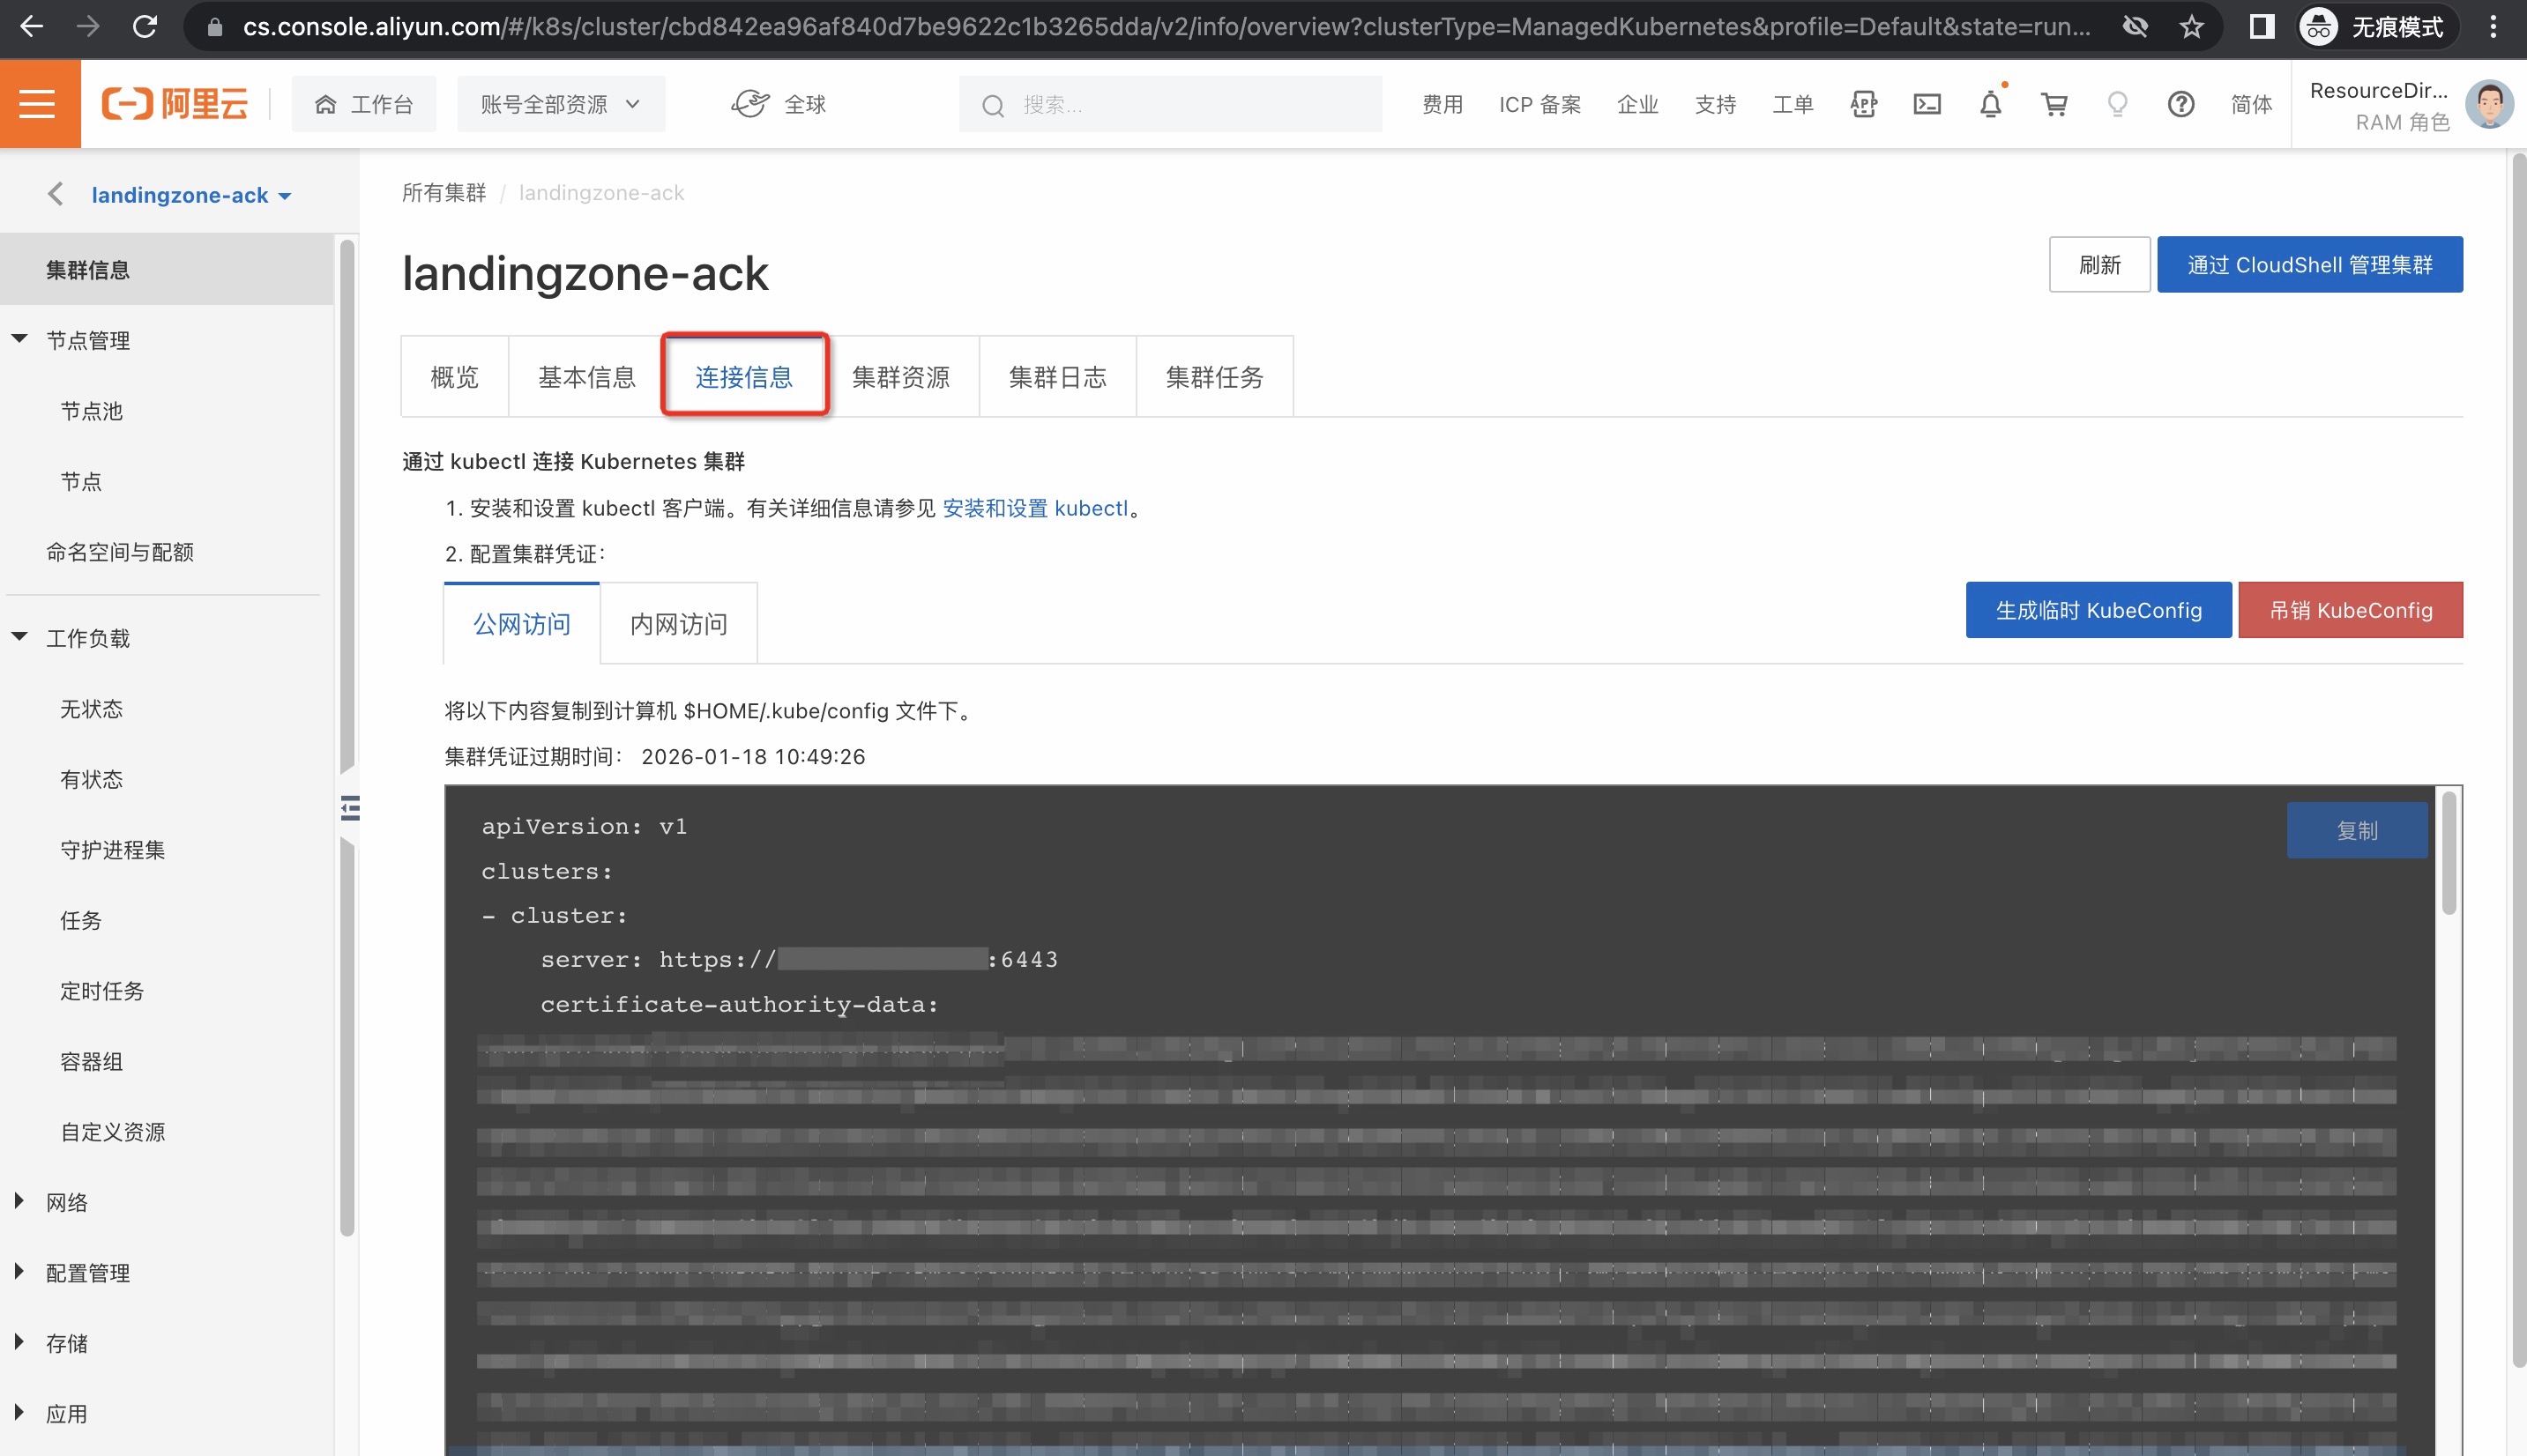Go back in the browser
Screen dimensions: 2527x1456
click(32, 27)
